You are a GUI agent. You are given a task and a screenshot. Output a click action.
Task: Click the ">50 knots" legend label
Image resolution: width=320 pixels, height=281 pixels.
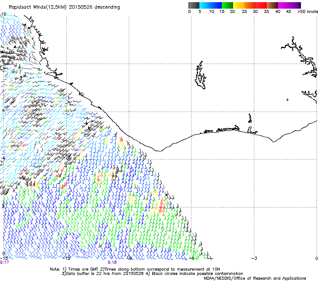tap(307, 12)
